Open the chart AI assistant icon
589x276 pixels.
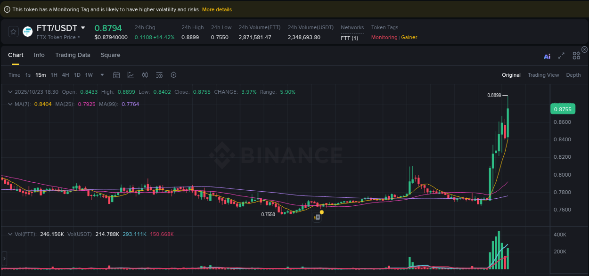pyautogui.click(x=547, y=56)
